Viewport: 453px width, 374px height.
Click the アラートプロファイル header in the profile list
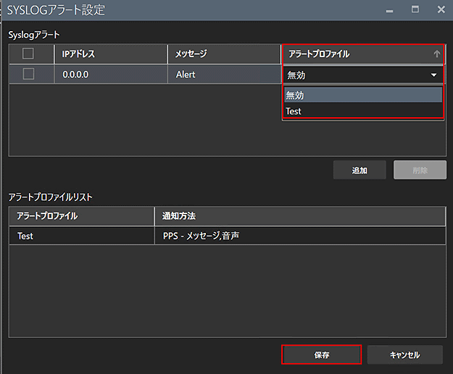81,216
